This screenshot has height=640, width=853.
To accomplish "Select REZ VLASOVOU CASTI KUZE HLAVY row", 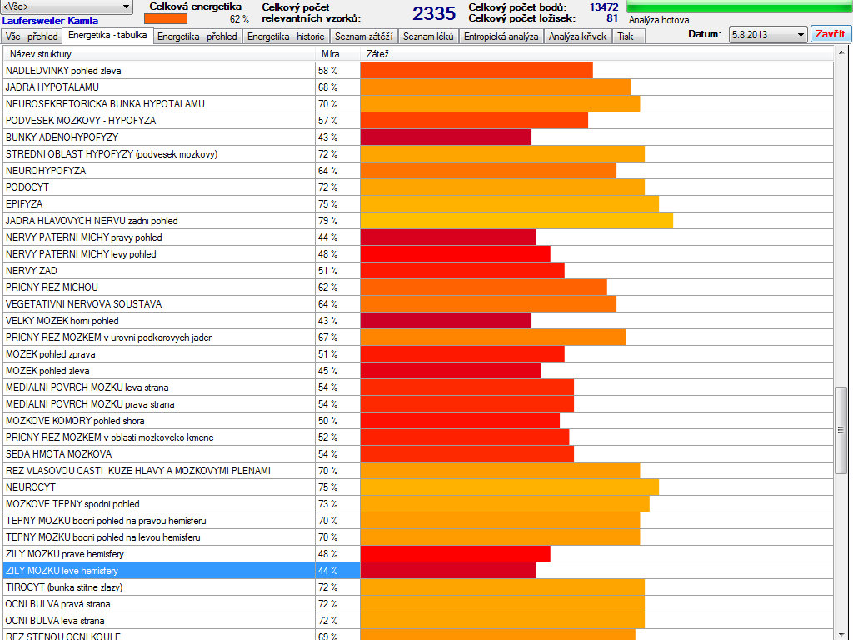I will [x=418, y=471].
